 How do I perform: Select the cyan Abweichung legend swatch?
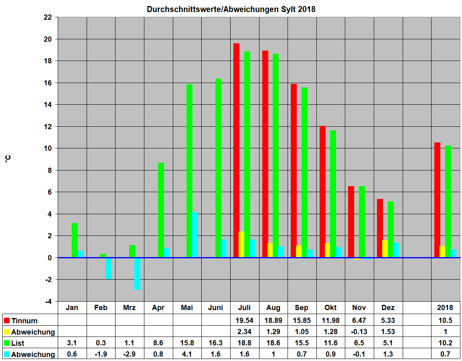(7, 354)
